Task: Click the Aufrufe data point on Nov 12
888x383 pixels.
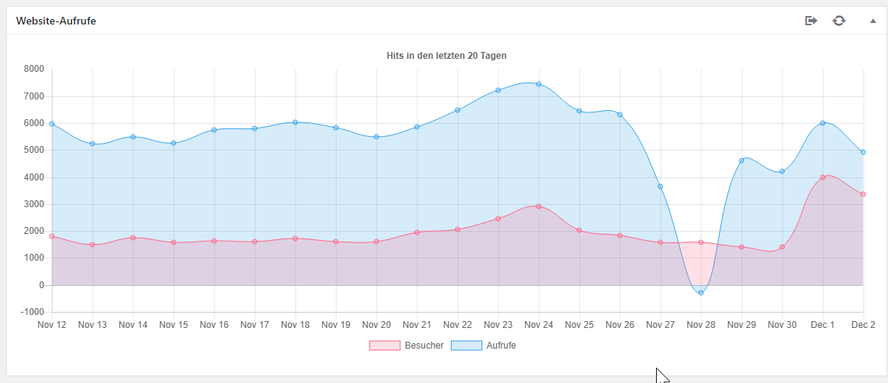Action: pyautogui.click(x=52, y=124)
